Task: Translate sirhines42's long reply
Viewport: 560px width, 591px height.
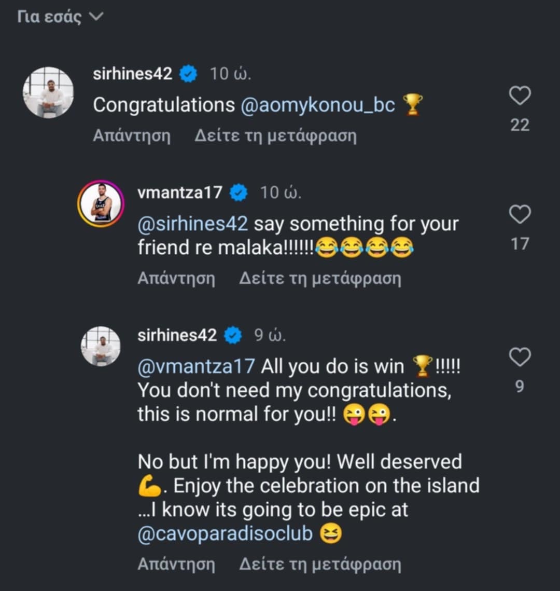Action: click(x=320, y=564)
